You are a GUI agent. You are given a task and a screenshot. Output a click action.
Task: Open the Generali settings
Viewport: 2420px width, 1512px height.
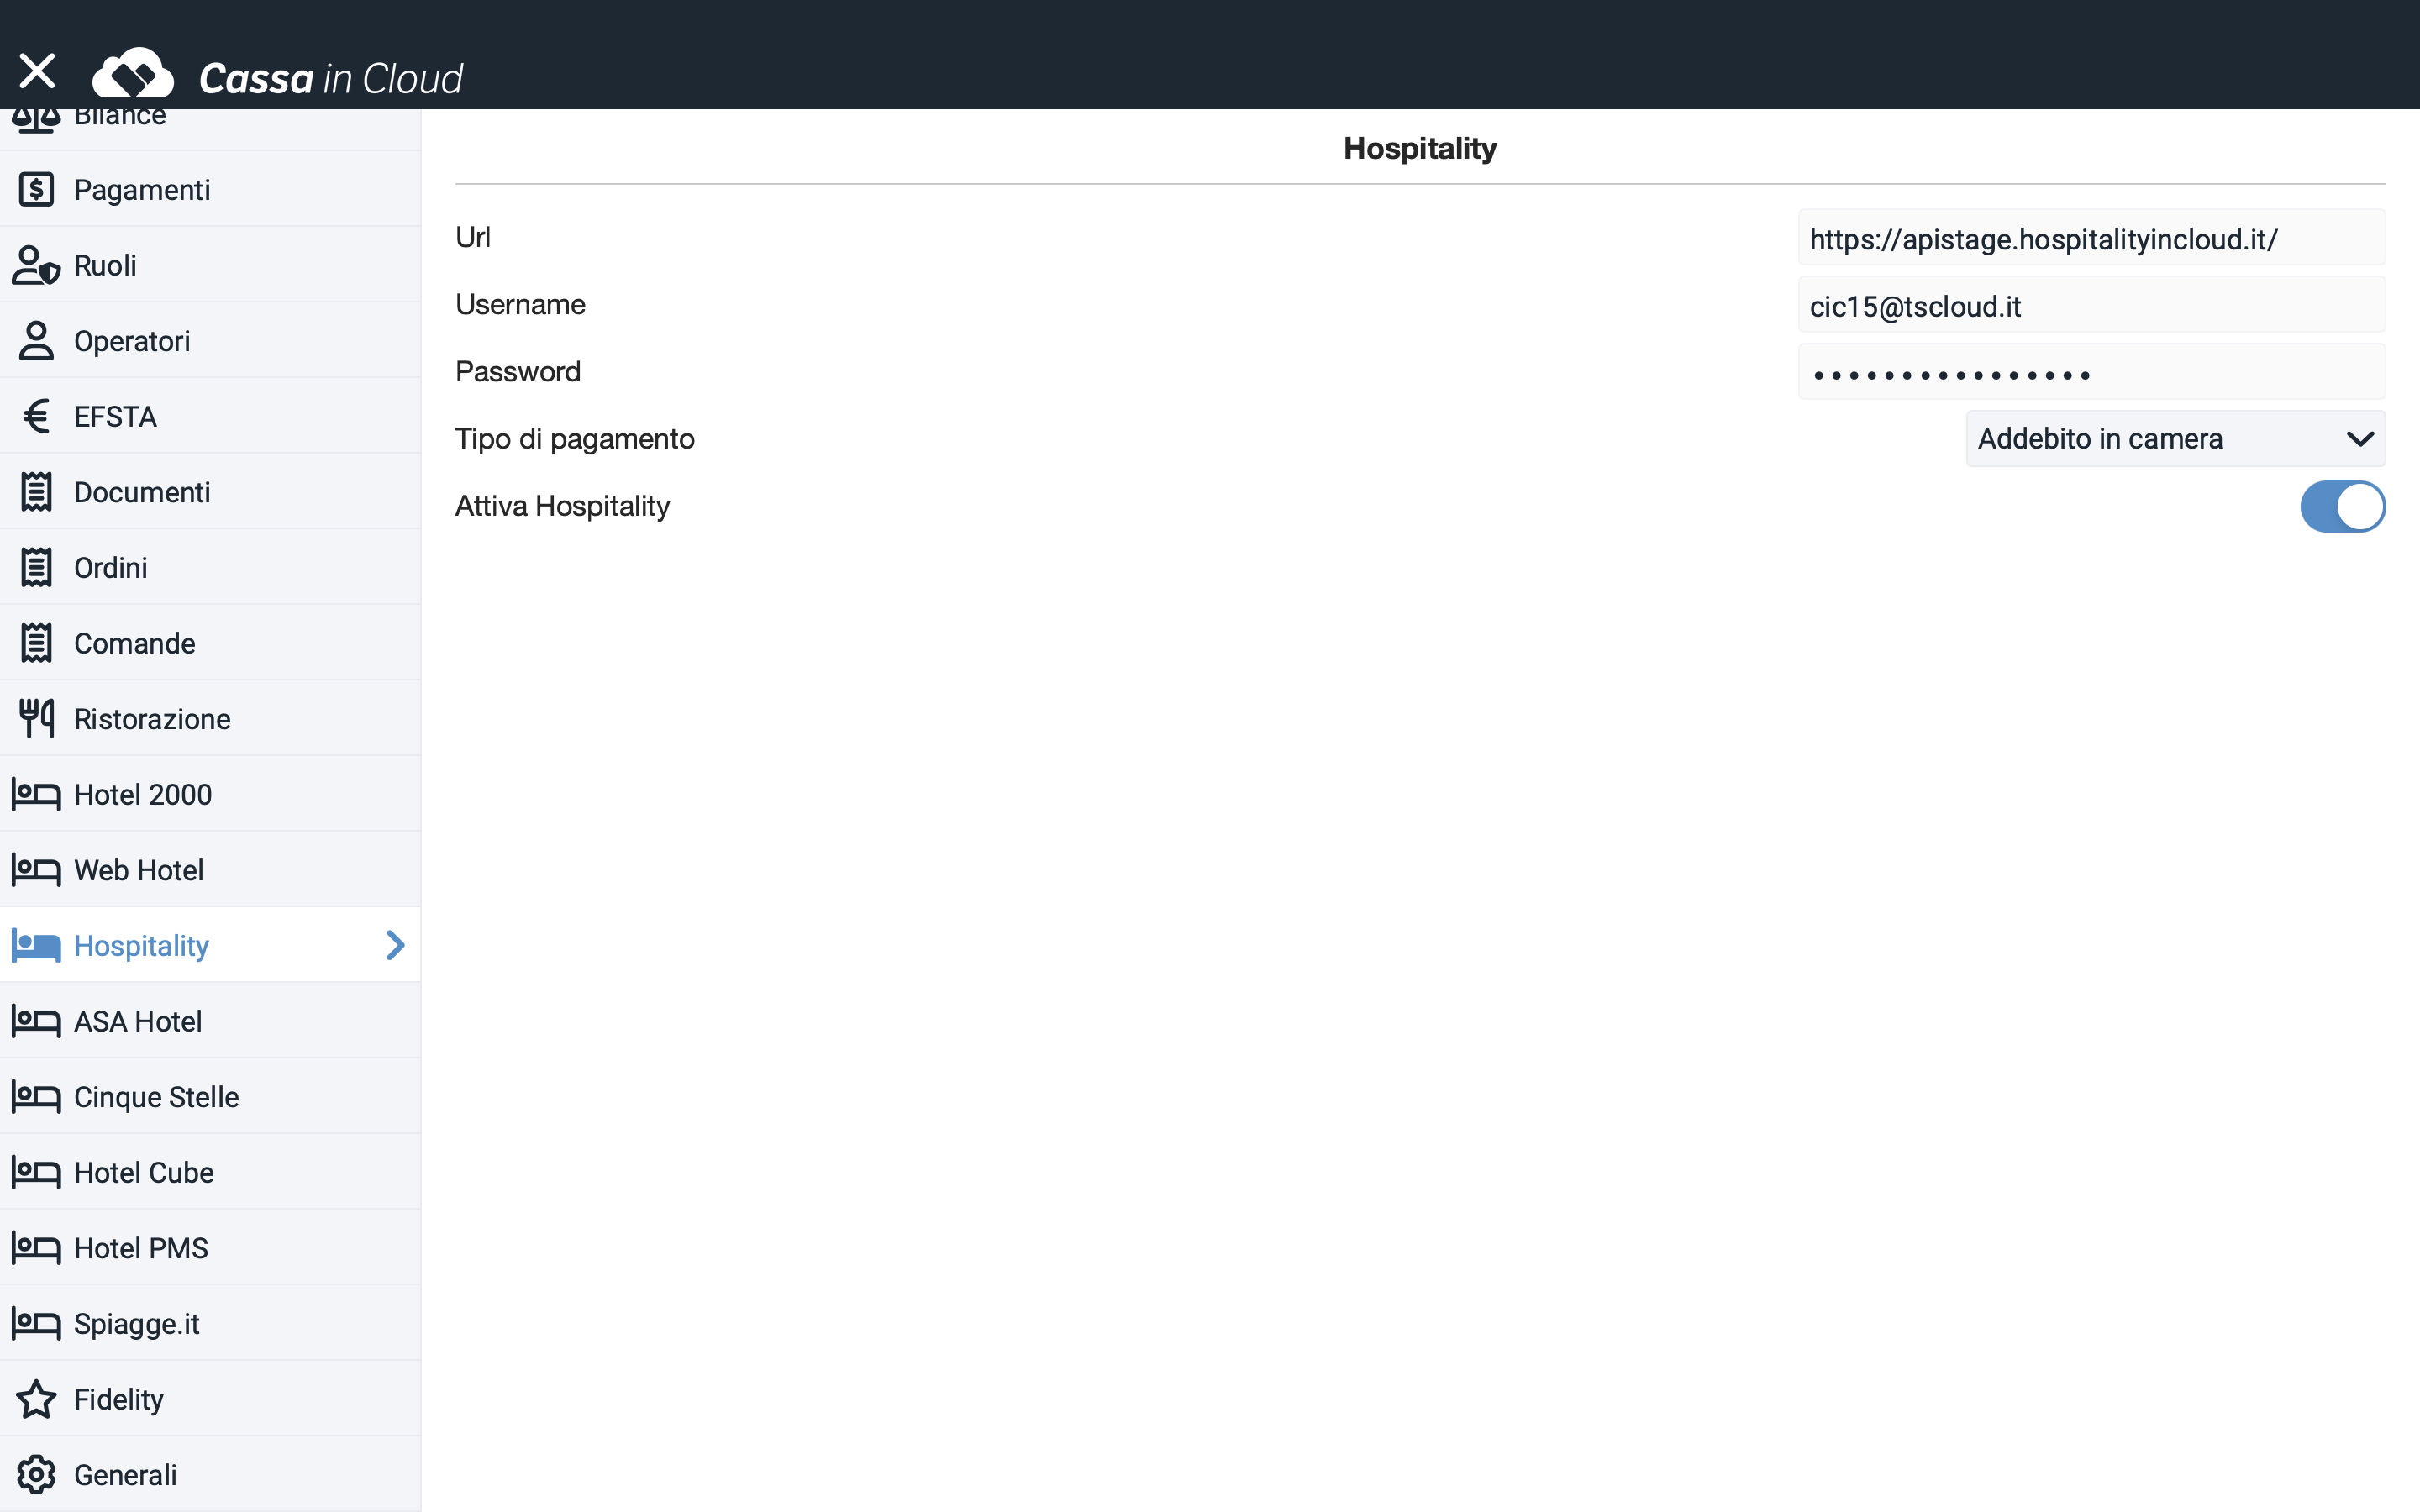(210, 1475)
